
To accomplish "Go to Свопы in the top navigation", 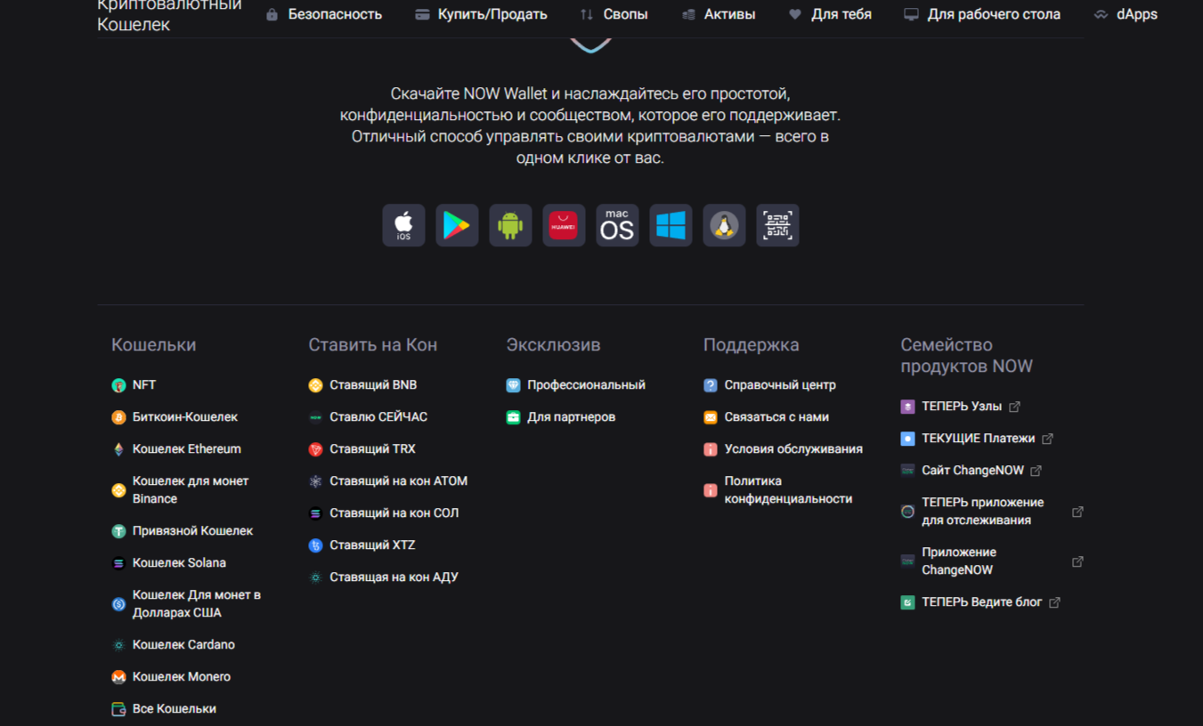I will pyautogui.click(x=614, y=14).
